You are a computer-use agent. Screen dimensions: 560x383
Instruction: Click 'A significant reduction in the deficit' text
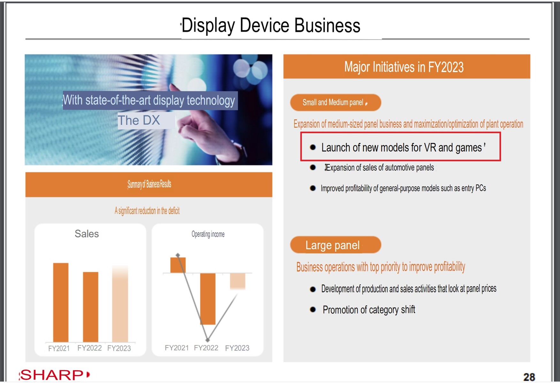(147, 211)
